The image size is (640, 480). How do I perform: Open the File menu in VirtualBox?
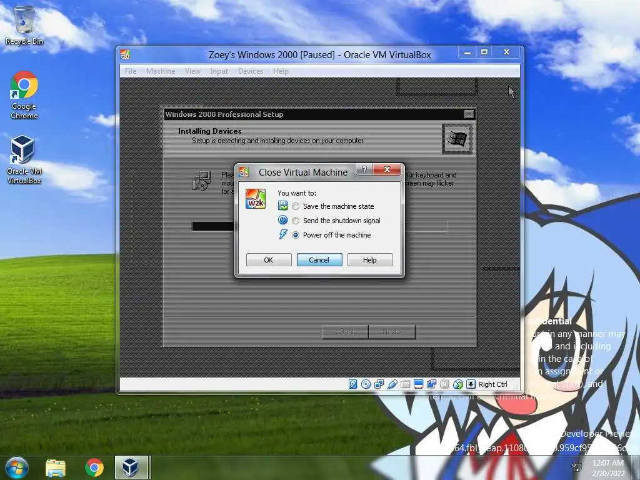131,71
